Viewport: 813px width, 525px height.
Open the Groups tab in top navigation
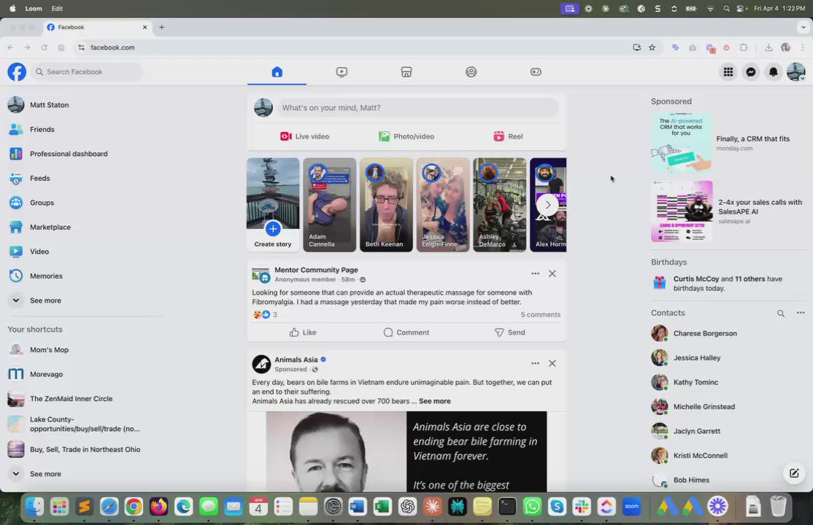click(x=471, y=72)
